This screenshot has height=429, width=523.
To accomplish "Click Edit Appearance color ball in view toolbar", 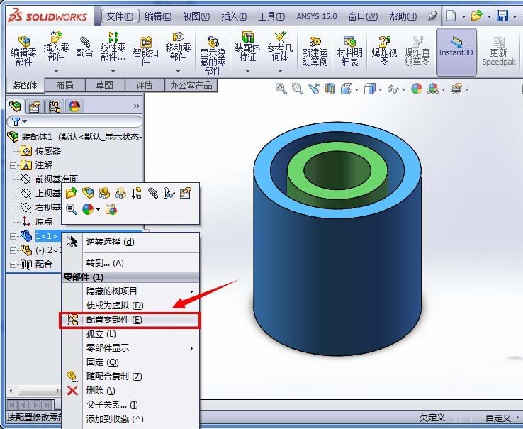I will (x=417, y=89).
